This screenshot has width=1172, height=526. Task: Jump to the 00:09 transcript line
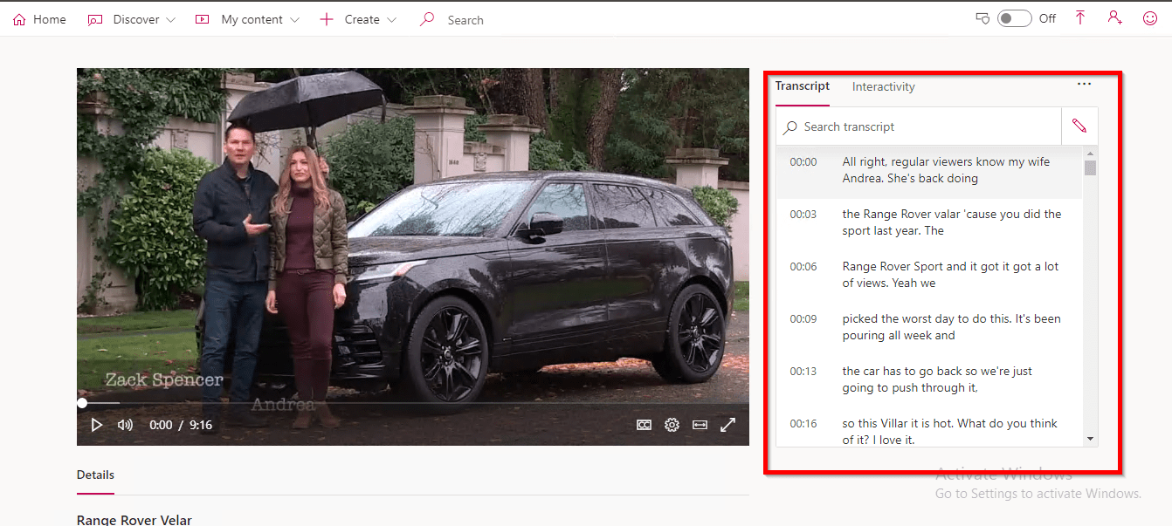click(929, 327)
